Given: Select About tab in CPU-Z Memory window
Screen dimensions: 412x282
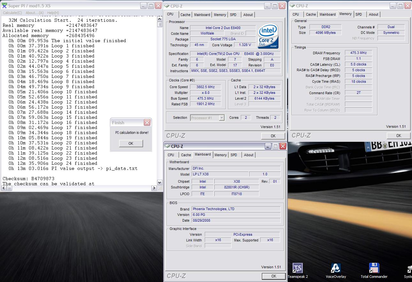Looking at the screenshot, I should 373,14.
